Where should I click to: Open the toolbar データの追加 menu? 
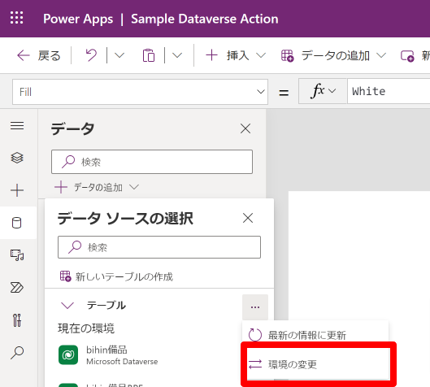pos(333,55)
